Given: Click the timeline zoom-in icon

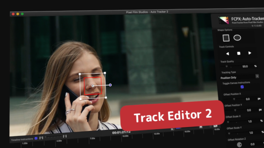Looking at the screenshot, I should click(65, 136).
